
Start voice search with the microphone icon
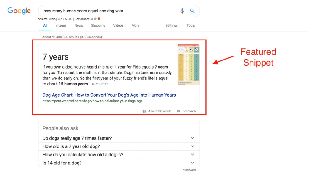pos(182,11)
